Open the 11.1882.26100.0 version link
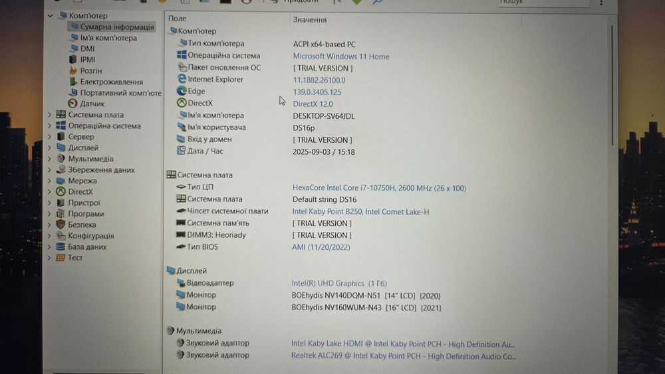The width and height of the screenshot is (665, 374). (x=319, y=80)
